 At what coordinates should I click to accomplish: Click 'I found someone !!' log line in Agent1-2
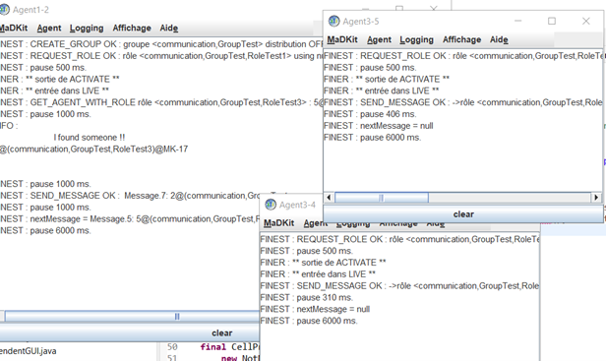point(90,137)
